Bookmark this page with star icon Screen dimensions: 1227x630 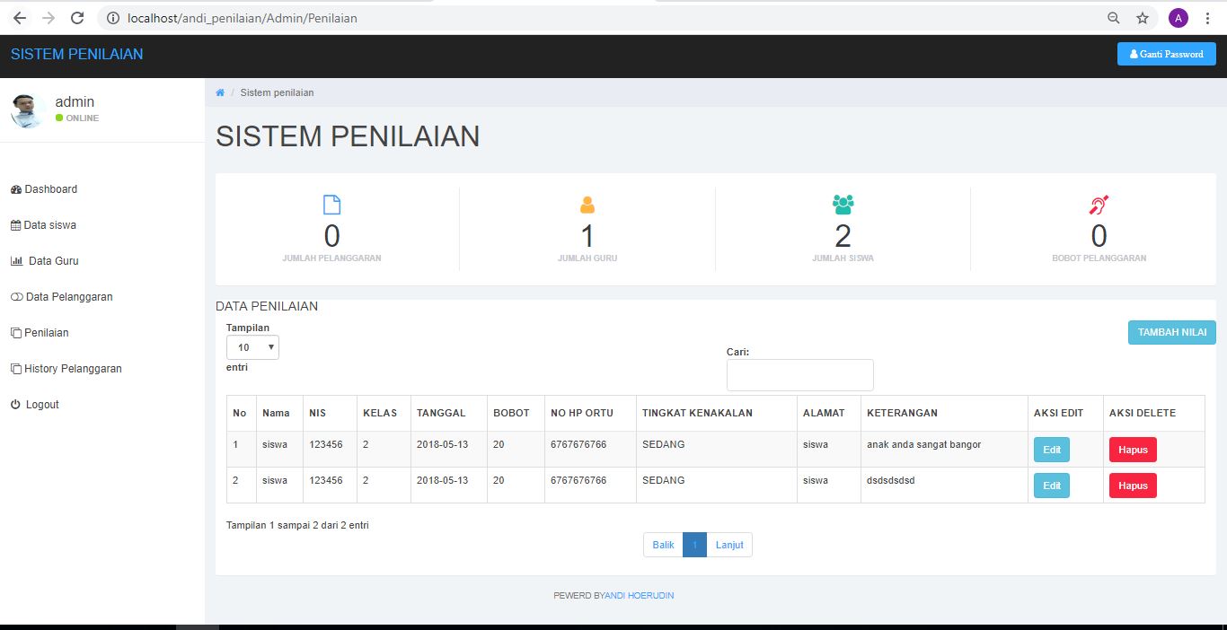[x=1143, y=18]
